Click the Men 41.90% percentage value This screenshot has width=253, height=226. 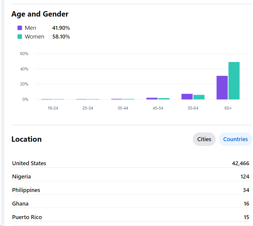[61, 28]
